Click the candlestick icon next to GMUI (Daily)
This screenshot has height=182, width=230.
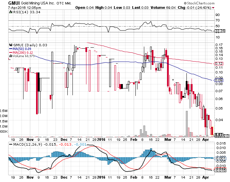coord(11,45)
